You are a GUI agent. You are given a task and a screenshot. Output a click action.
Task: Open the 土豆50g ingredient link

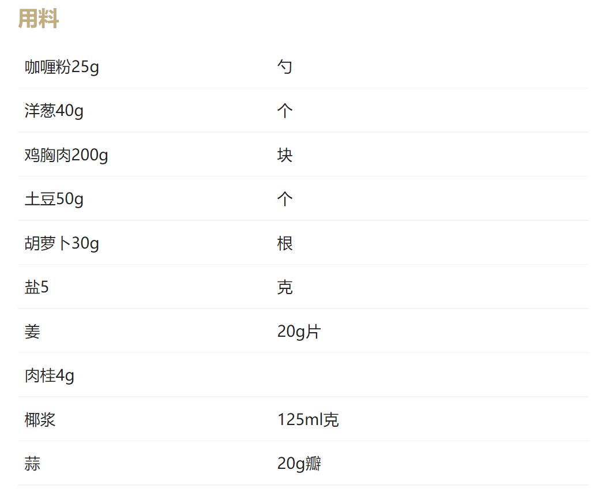(x=54, y=199)
